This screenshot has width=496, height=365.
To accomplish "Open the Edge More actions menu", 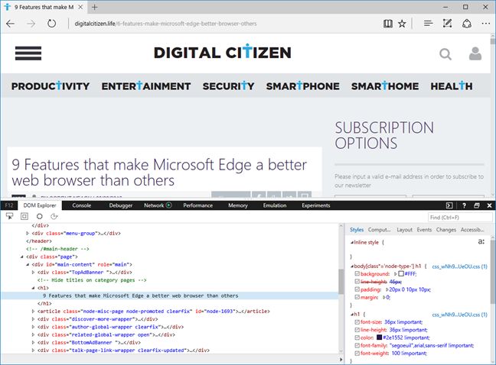I will (x=486, y=24).
